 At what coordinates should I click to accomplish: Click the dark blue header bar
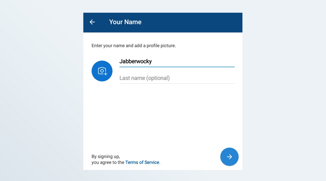(191, 22)
